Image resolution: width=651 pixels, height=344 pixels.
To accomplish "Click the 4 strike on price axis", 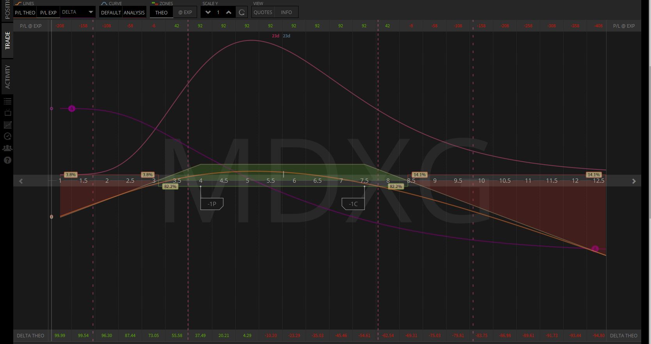I will [201, 181].
